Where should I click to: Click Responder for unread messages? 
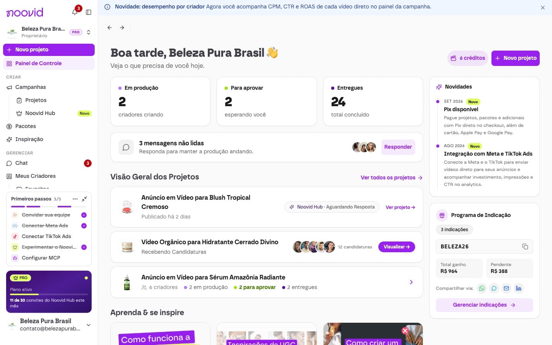point(398,147)
